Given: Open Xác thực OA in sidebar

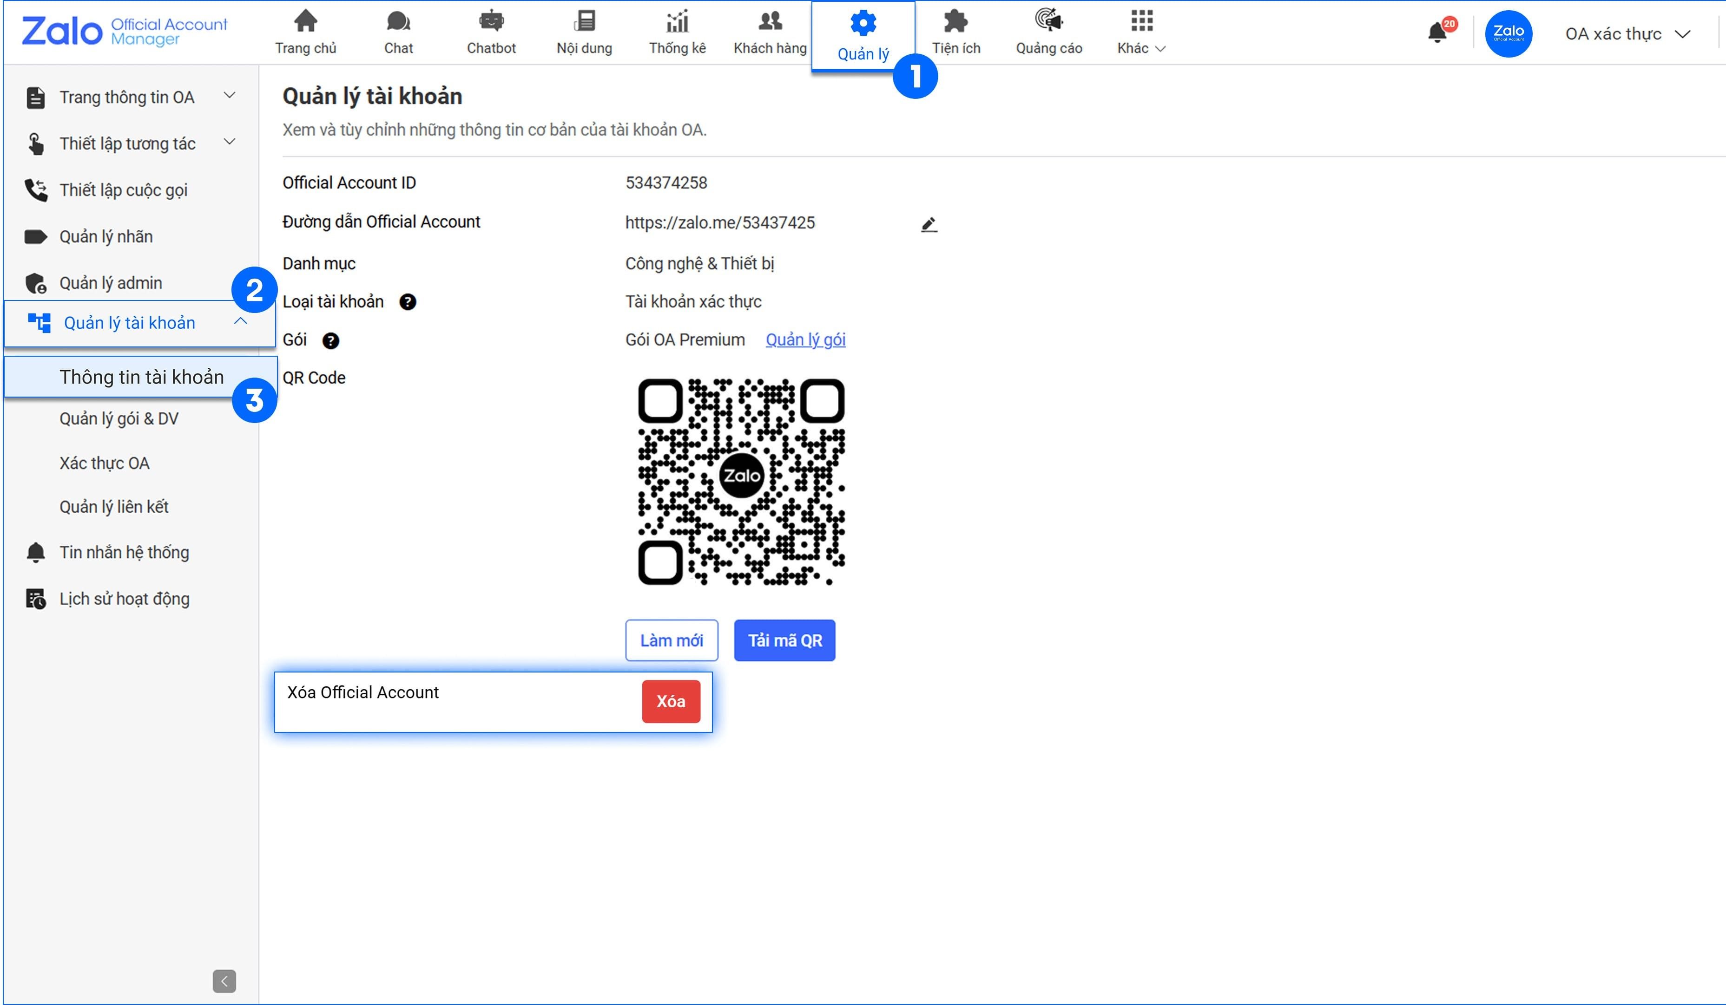Looking at the screenshot, I should click(104, 463).
